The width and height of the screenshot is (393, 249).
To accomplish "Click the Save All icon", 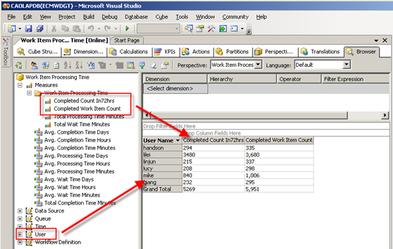I will coord(40,28).
